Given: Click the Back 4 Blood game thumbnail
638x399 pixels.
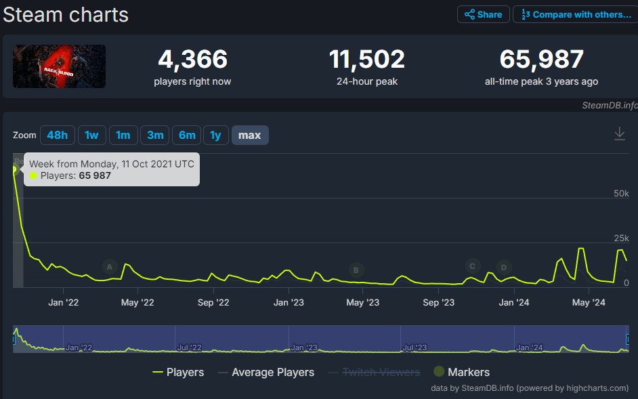Looking at the screenshot, I should point(60,66).
